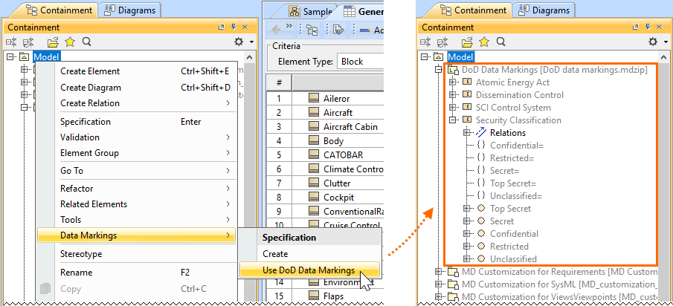The height and width of the screenshot is (306, 673).
Task: Expand the Atomic Energy Act node
Action: 454,82
